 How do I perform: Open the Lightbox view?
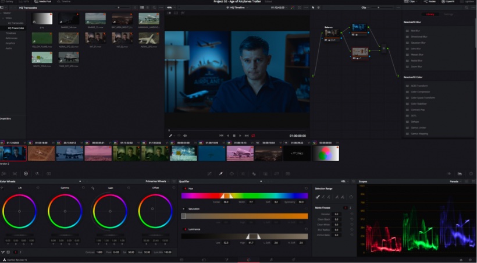(x=468, y=2)
